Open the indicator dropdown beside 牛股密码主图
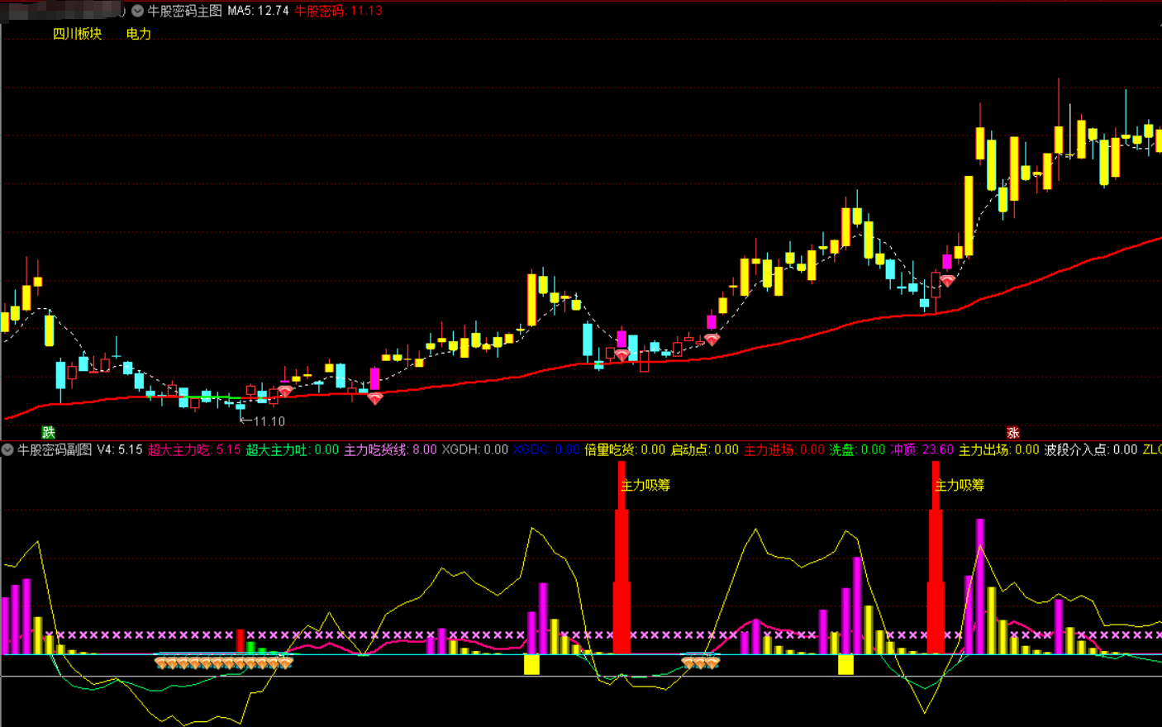The image size is (1162, 727). [137, 11]
